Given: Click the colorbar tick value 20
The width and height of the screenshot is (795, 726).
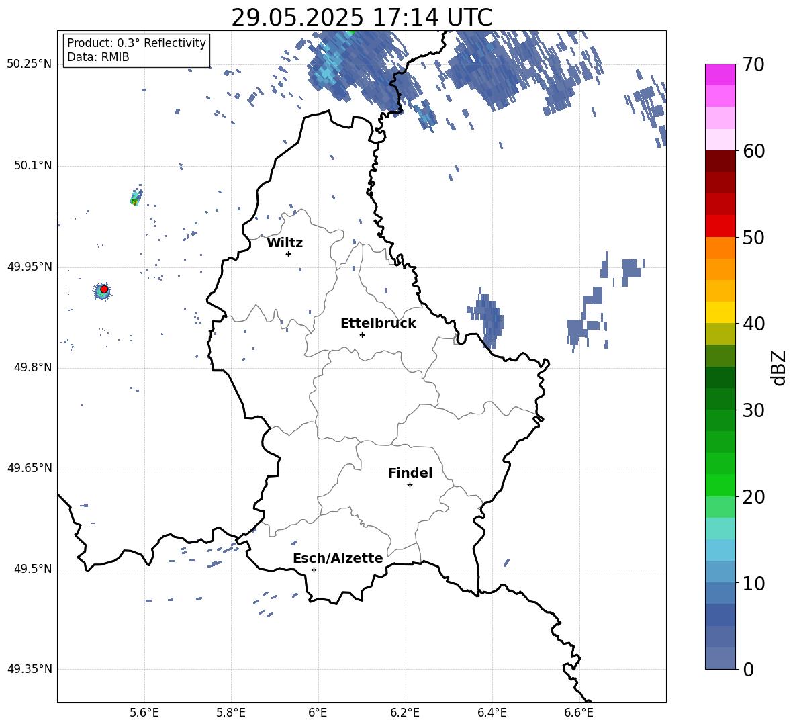Looking at the screenshot, I should coord(753,497).
